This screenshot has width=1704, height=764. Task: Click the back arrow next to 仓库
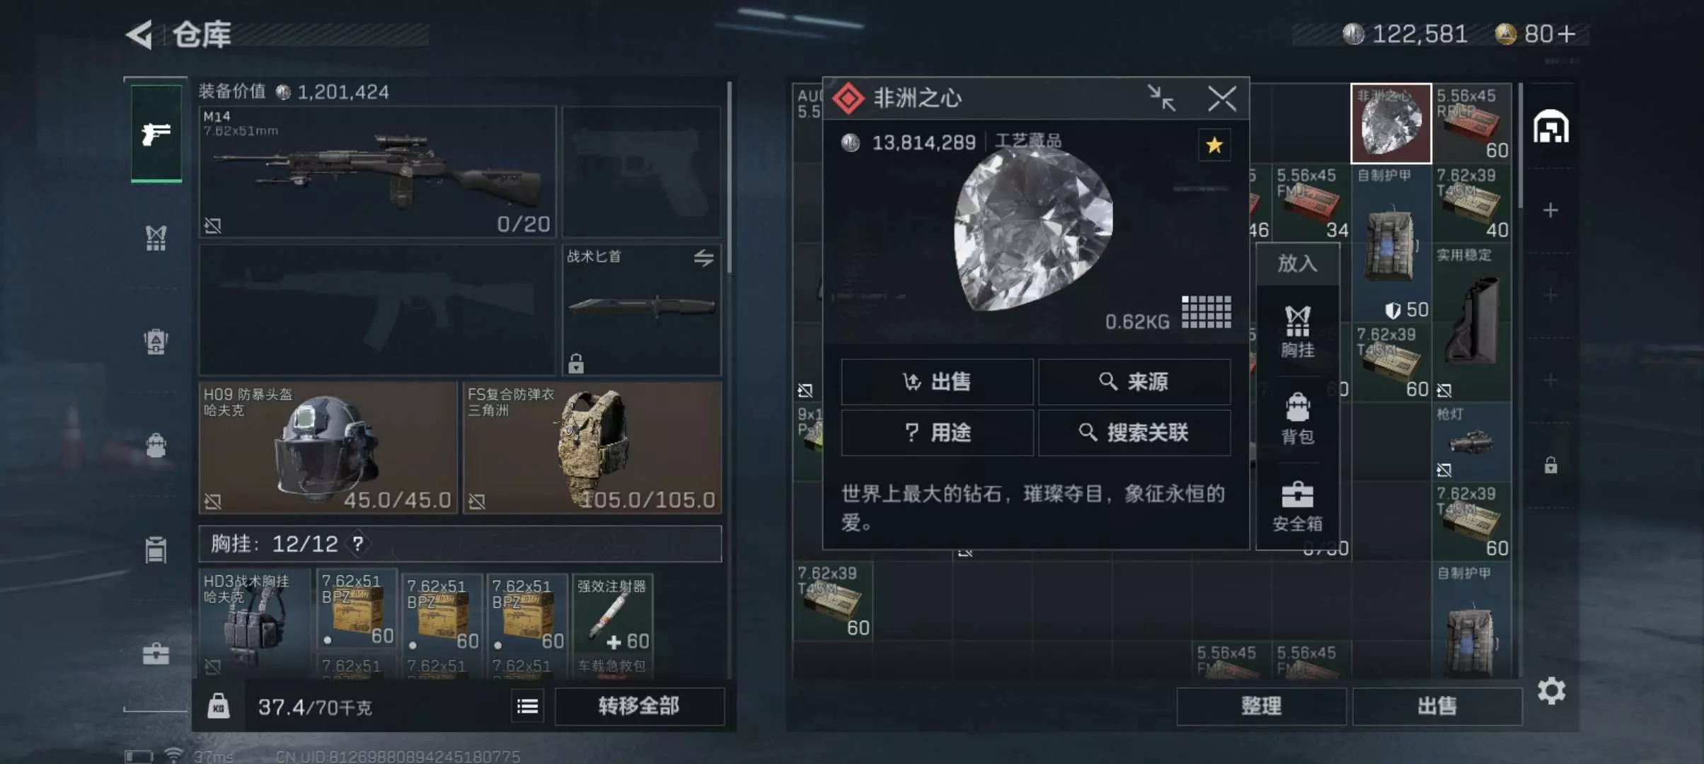tap(139, 34)
